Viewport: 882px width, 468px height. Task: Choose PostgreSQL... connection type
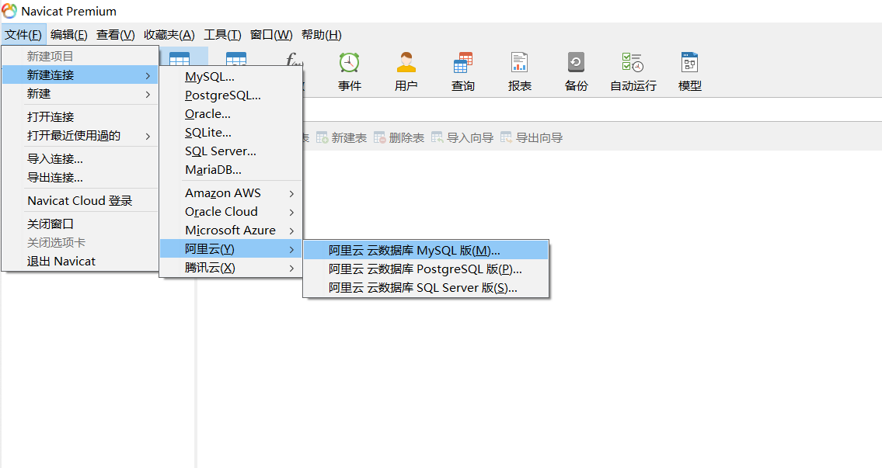(x=232, y=95)
